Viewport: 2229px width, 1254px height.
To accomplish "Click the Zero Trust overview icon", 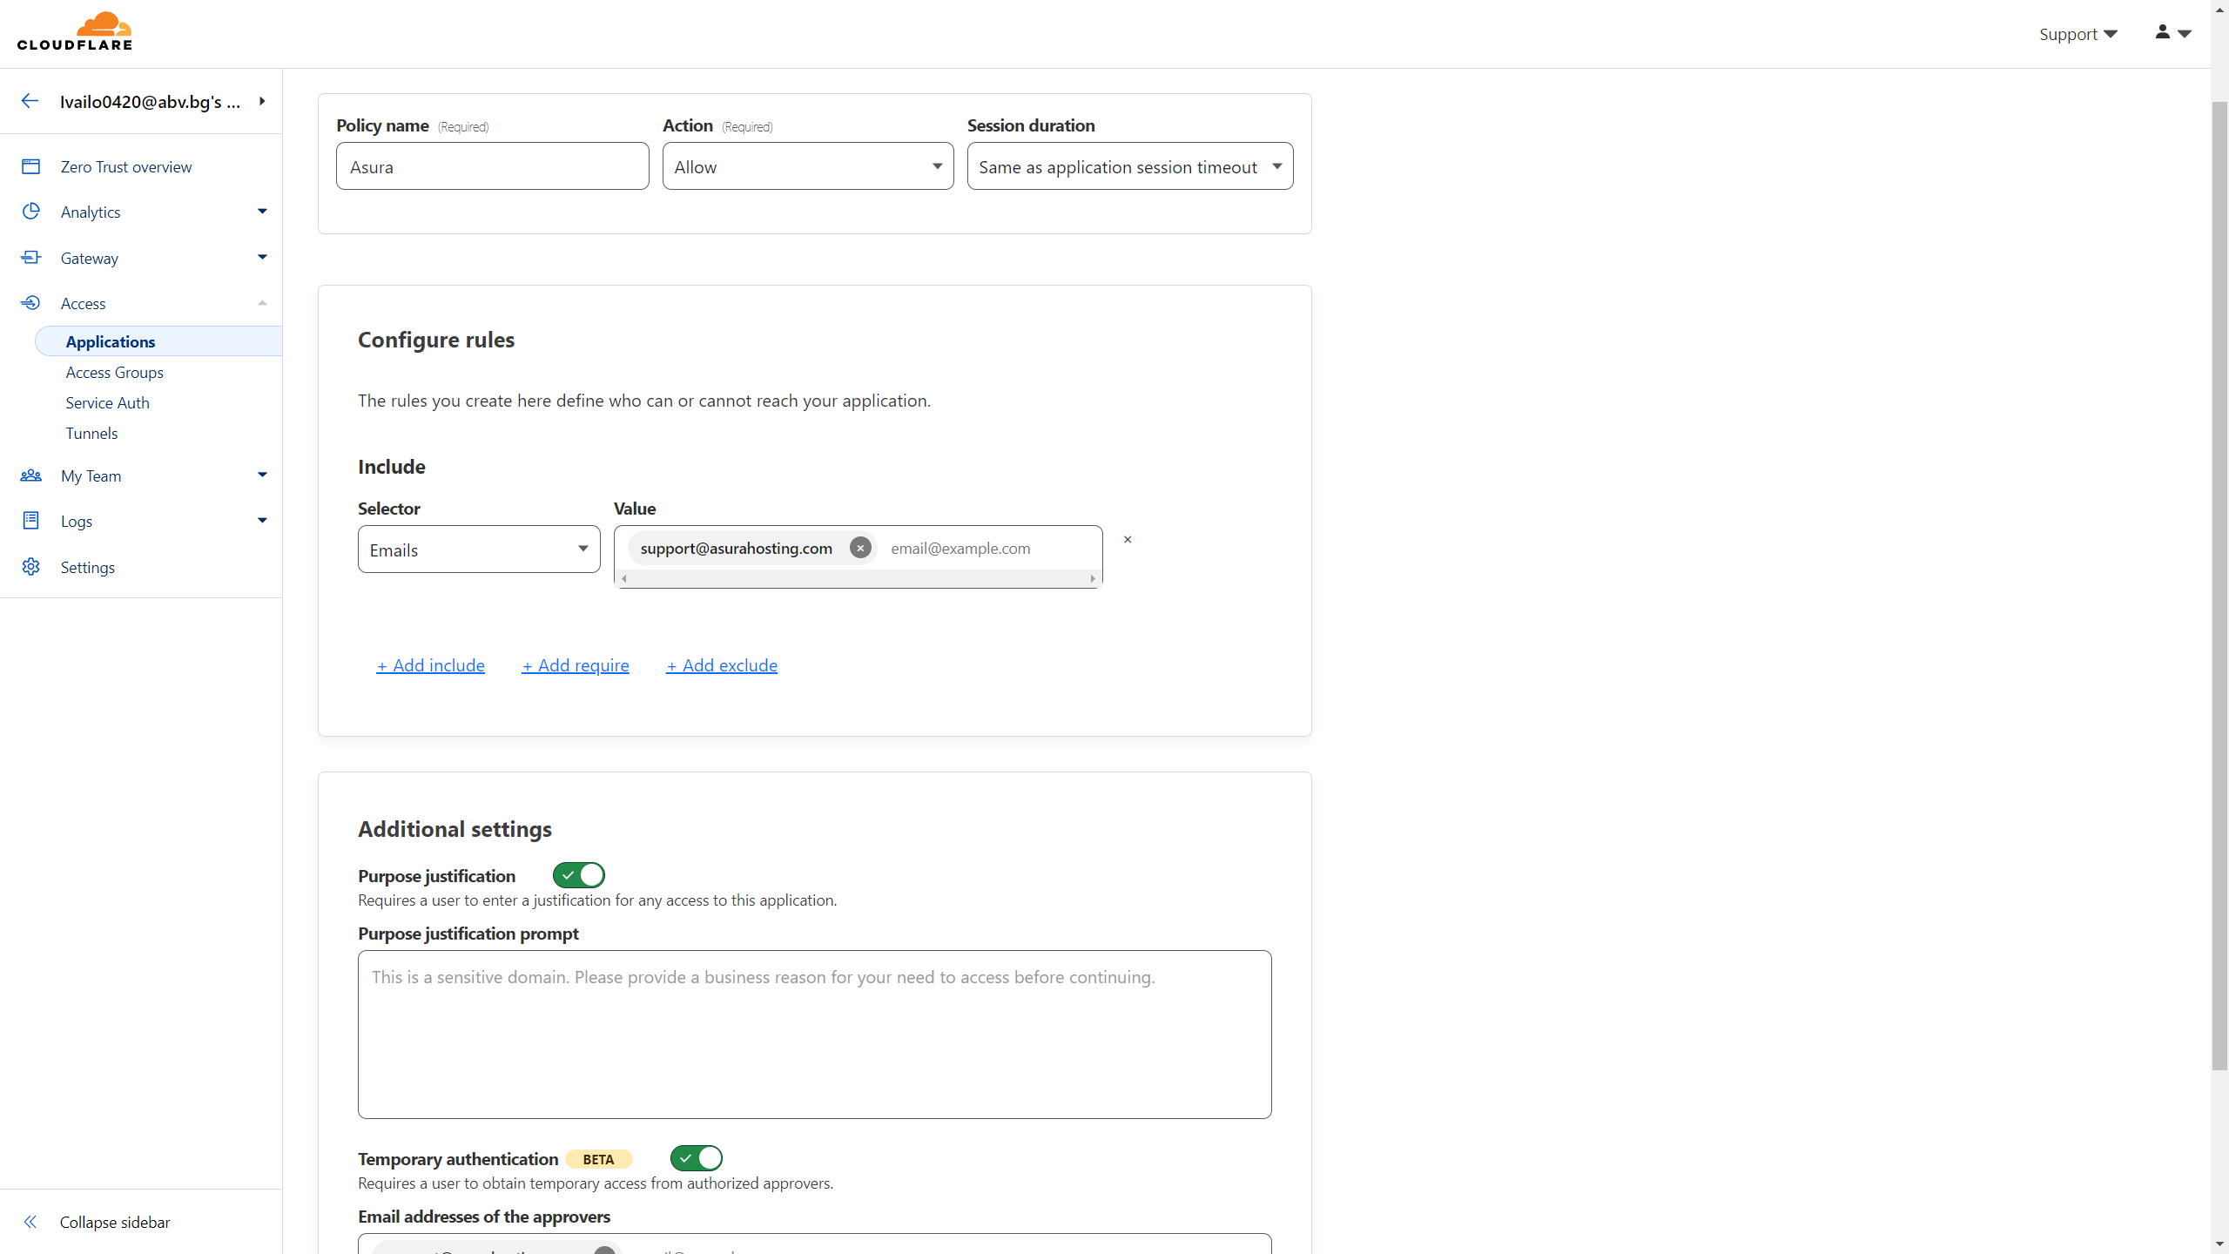I will click(x=31, y=166).
